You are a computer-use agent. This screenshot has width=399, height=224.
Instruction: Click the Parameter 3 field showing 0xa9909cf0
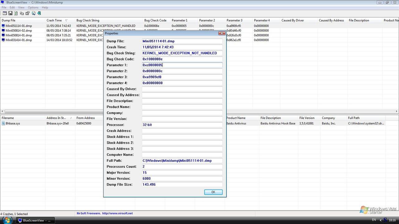click(182, 77)
